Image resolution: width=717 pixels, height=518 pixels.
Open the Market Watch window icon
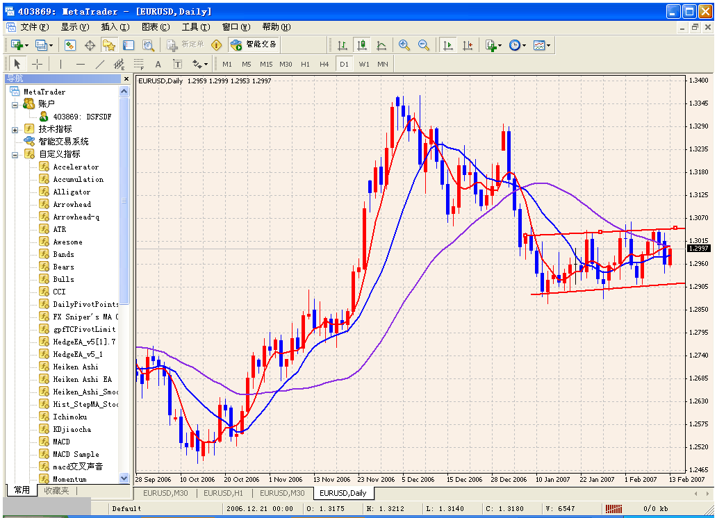pyautogui.click(x=70, y=45)
